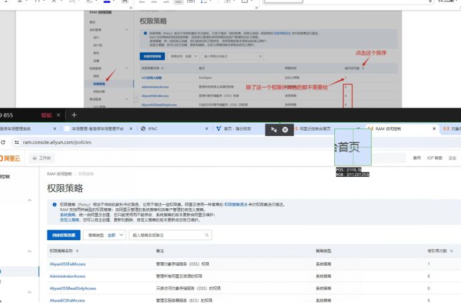Open the AliyunOSSReadOnlyAccess policy
The image size is (461, 303).
click(x=73, y=288)
